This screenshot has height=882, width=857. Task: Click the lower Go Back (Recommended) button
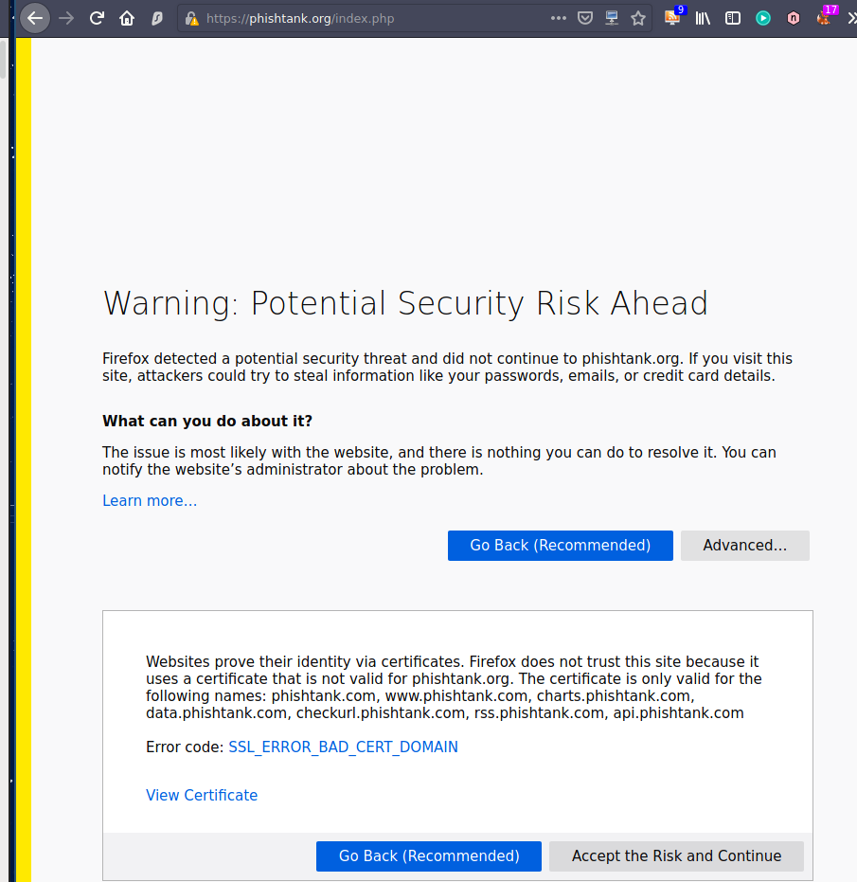point(429,856)
